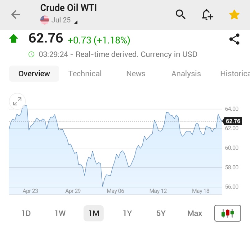Share this quote with share icon
Screen dimensions: 250x227
click(x=234, y=39)
